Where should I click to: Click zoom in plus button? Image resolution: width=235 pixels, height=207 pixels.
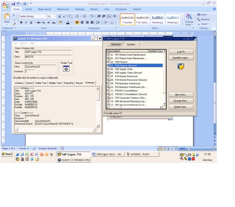[x=214, y=148]
